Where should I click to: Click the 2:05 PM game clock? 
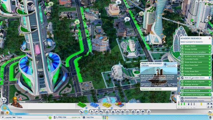8,117
